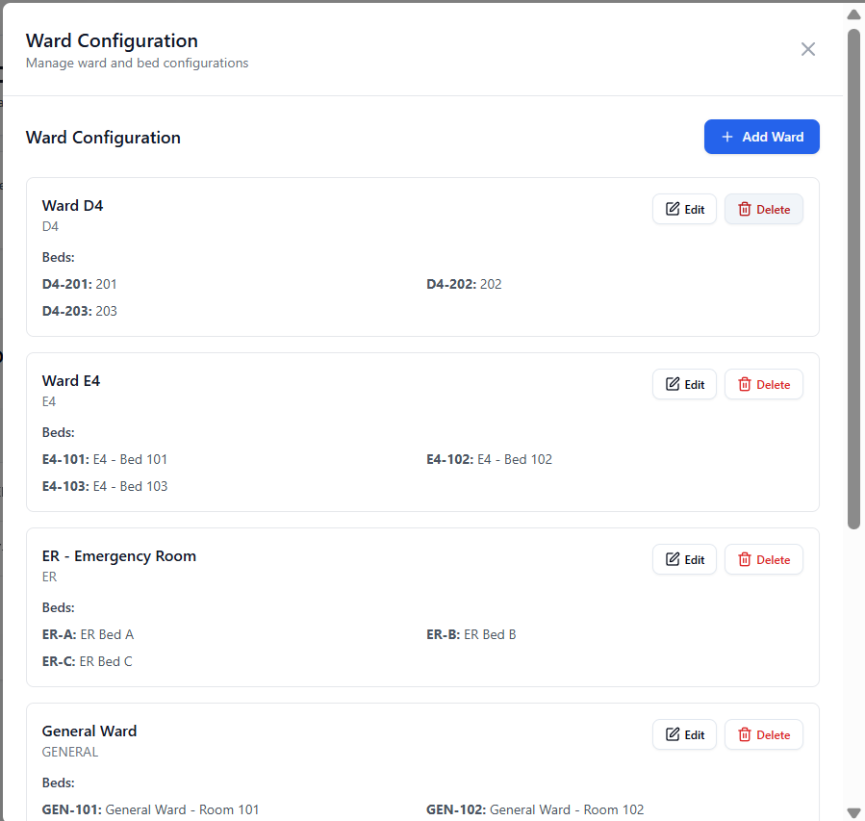Click the edit pencil icon for General Ward
The image size is (865, 821).
pyautogui.click(x=674, y=735)
